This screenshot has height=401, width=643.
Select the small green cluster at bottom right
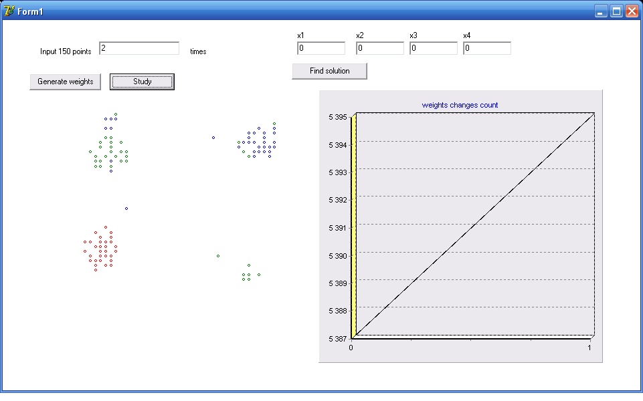click(248, 274)
